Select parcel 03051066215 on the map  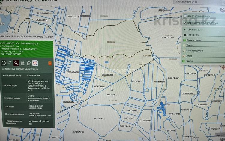coord(68,102)
